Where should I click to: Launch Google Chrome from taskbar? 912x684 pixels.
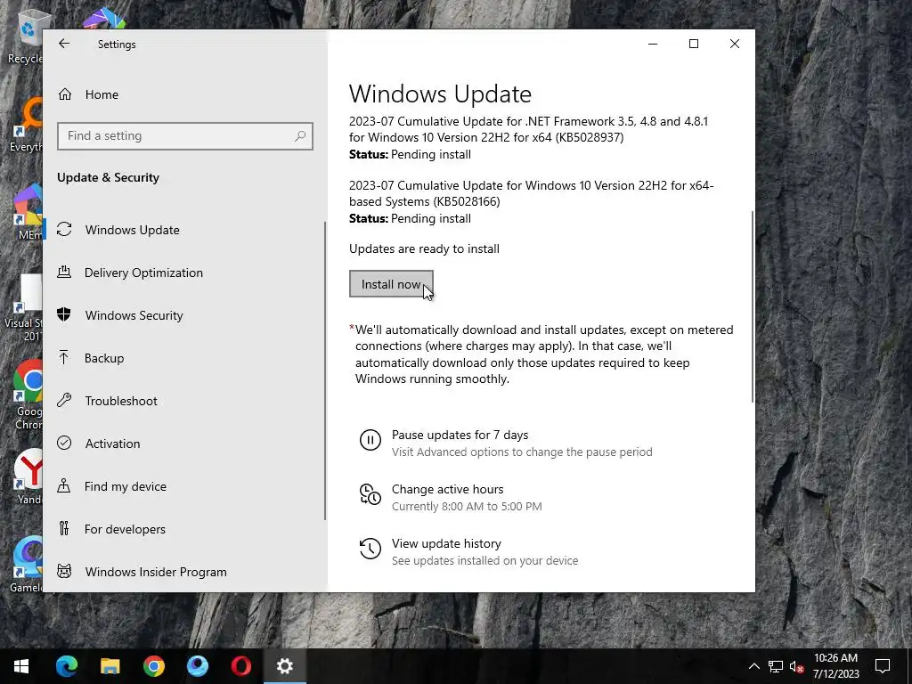click(153, 666)
